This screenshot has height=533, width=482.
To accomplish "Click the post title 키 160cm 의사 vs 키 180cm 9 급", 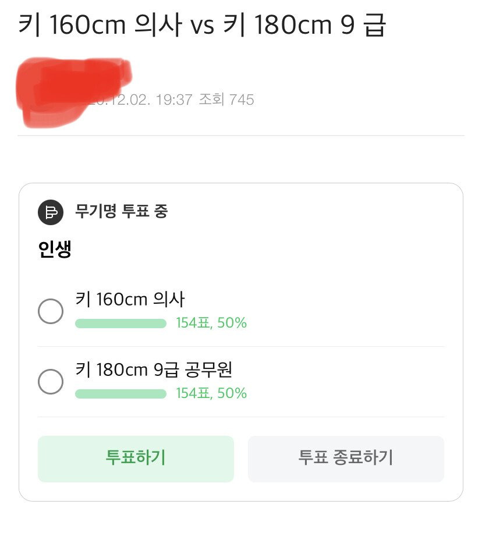I will pos(202,26).
